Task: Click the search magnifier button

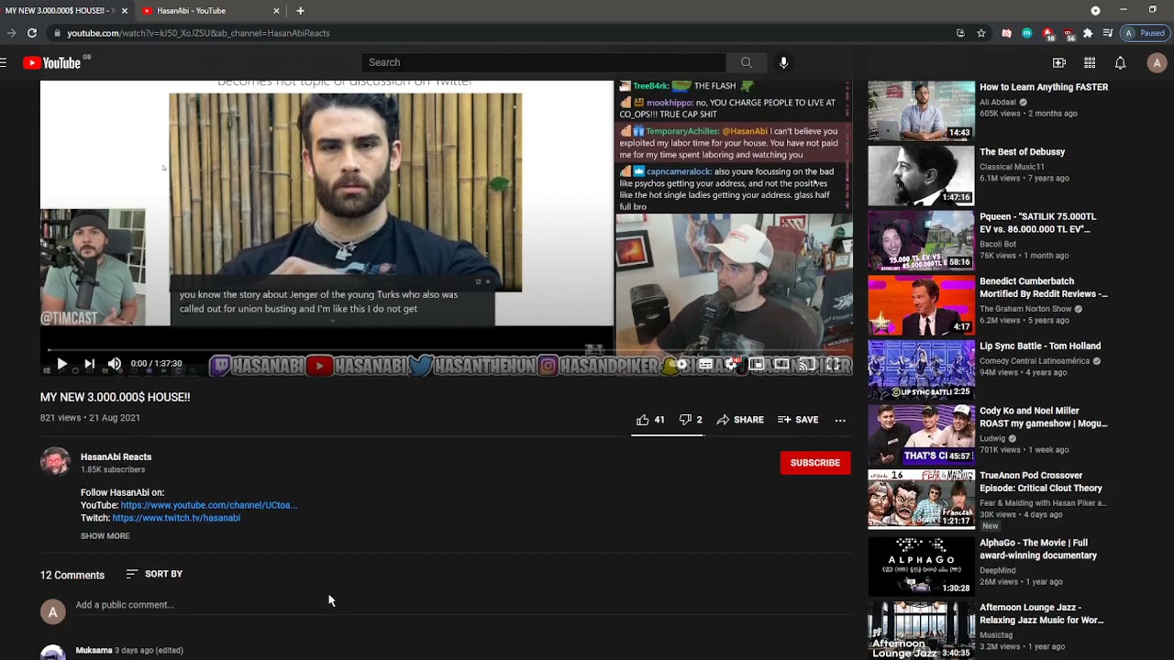Action: point(747,62)
